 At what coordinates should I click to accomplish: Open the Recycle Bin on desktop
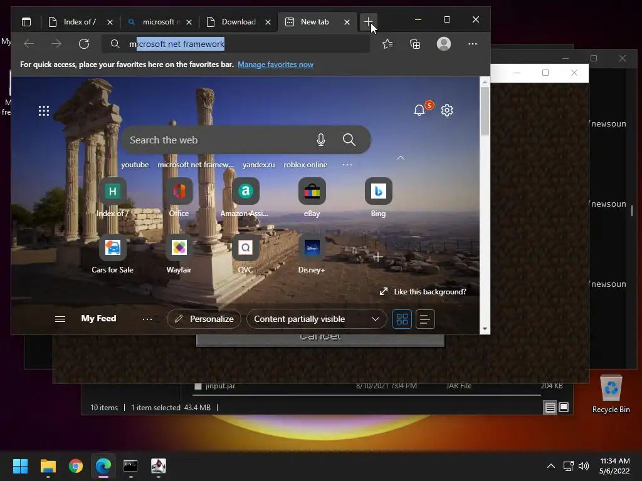[x=611, y=395]
